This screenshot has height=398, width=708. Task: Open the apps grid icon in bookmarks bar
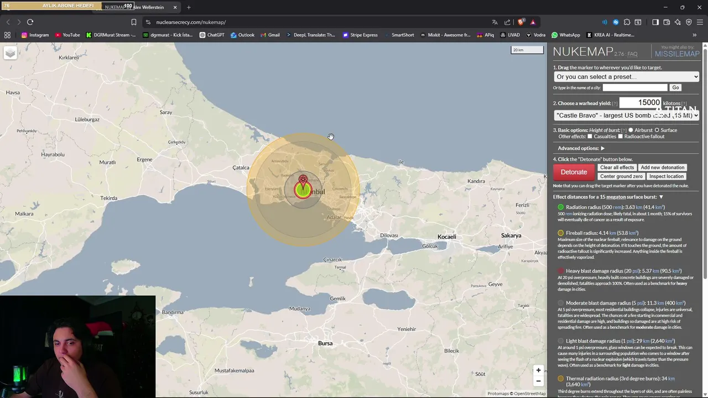pos(7,35)
